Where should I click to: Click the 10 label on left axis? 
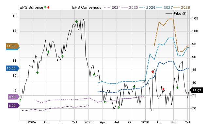pyautogui.click(x=14, y=76)
